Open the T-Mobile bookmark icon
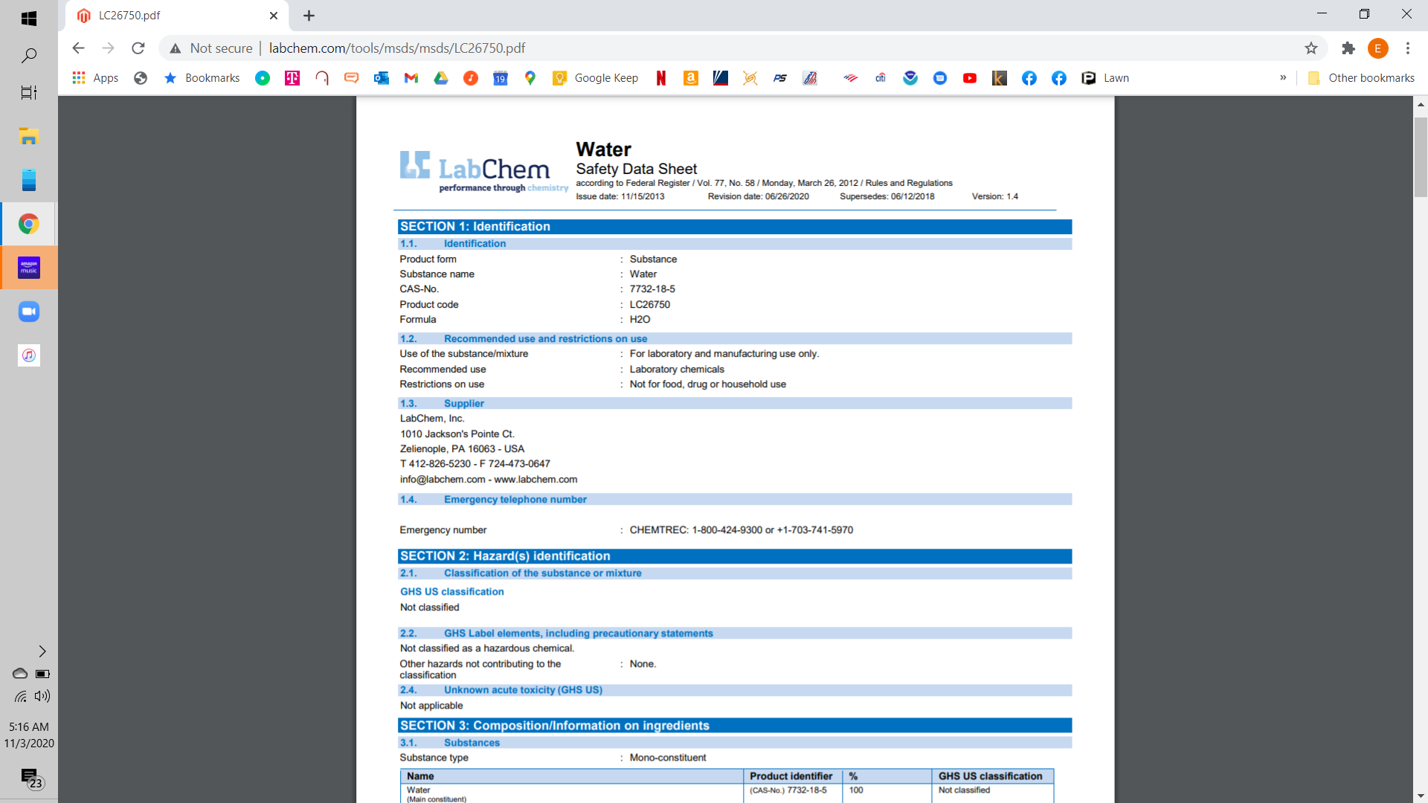The width and height of the screenshot is (1428, 803). click(x=292, y=78)
